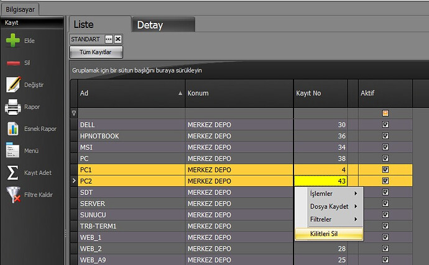Select the DELL row name cell
The height and width of the screenshot is (265, 429).
[x=131, y=125]
